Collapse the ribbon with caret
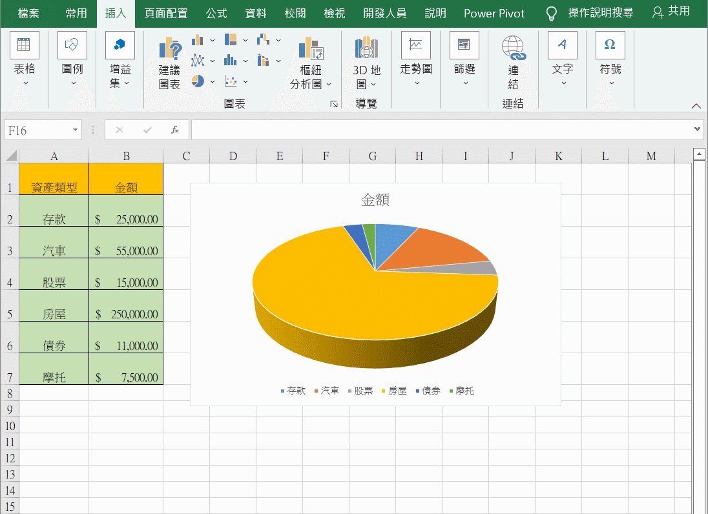Screen dimensions: 708x514 (696, 106)
